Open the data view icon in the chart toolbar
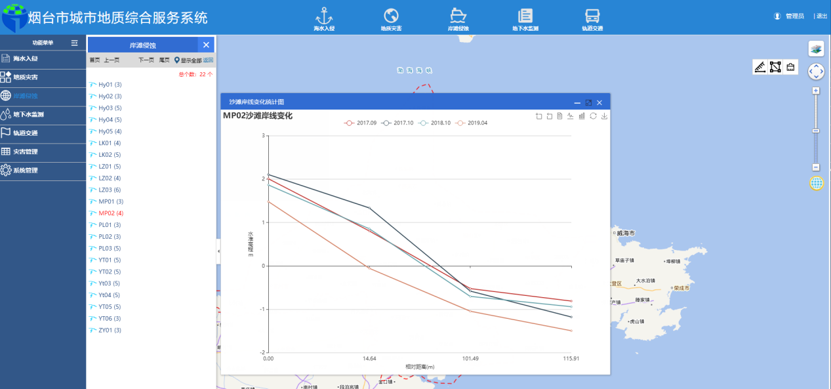Image resolution: width=831 pixels, height=389 pixels. [559, 115]
